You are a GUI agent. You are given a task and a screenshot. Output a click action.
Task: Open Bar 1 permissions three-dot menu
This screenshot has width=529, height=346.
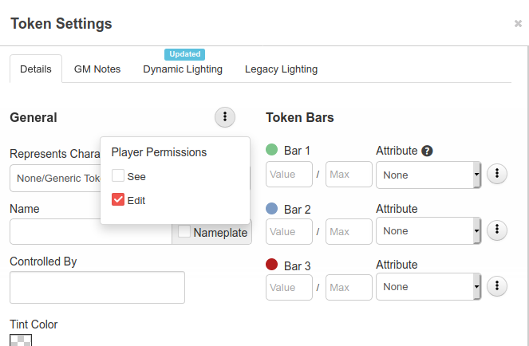click(497, 174)
